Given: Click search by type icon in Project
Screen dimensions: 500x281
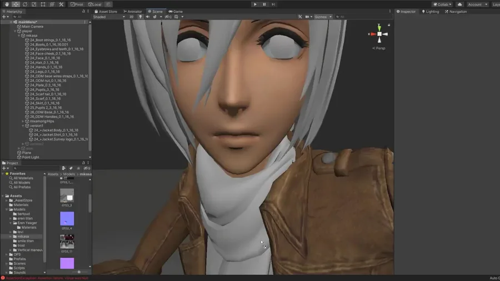Looking at the screenshot, I should pyautogui.click(x=64, y=168).
